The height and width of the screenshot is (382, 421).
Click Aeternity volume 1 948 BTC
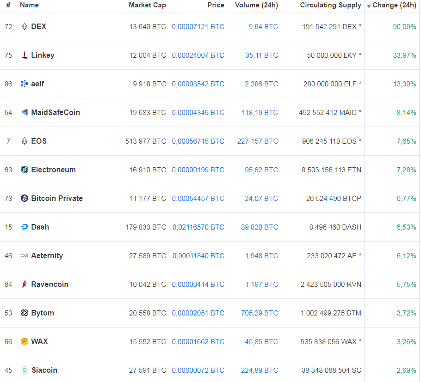coord(261,256)
